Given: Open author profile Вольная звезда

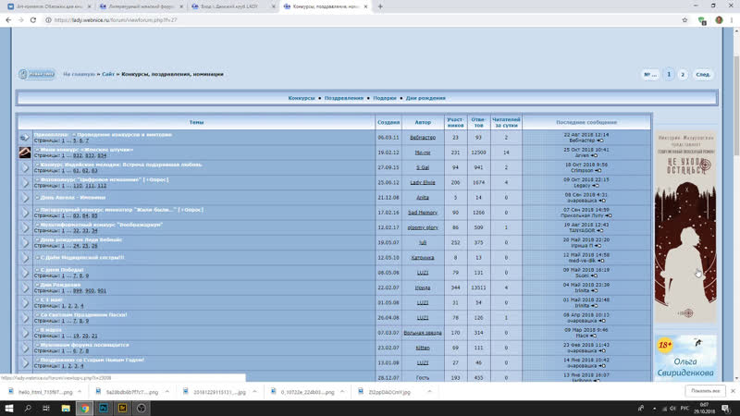Looking at the screenshot, I should [x=423, y=333].
